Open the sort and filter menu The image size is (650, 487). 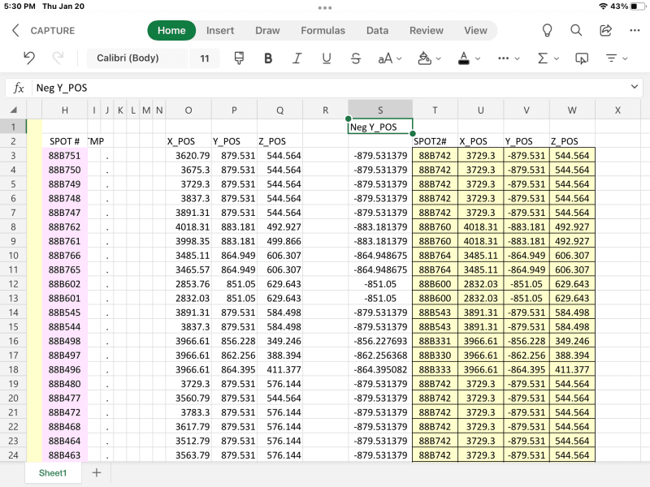(x=617, y=58)
